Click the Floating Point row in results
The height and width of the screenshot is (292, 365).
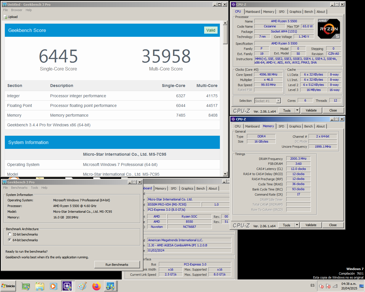(x=112, y=106)
